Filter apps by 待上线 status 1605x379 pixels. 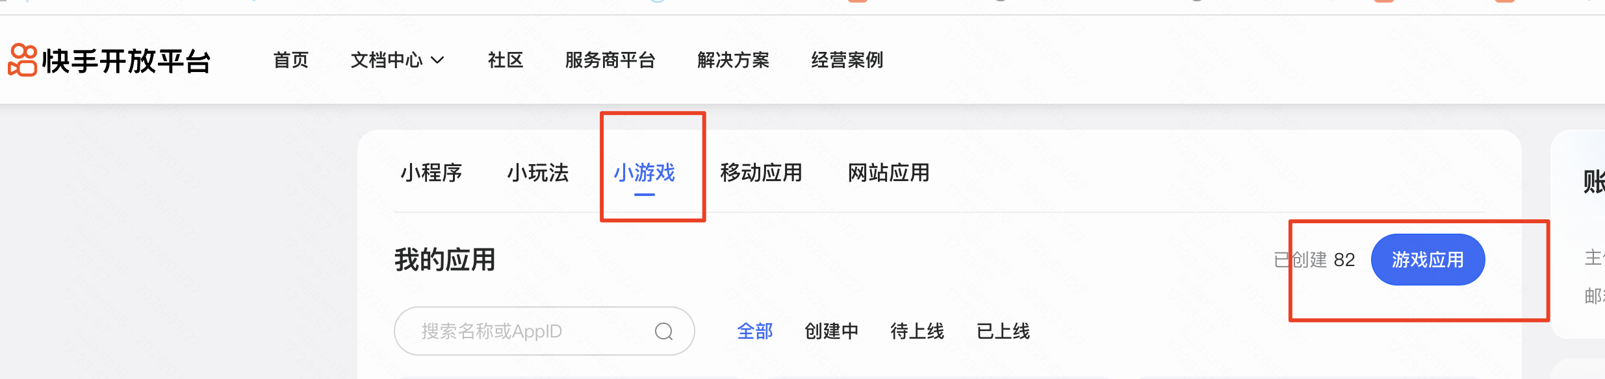point(918,332)
